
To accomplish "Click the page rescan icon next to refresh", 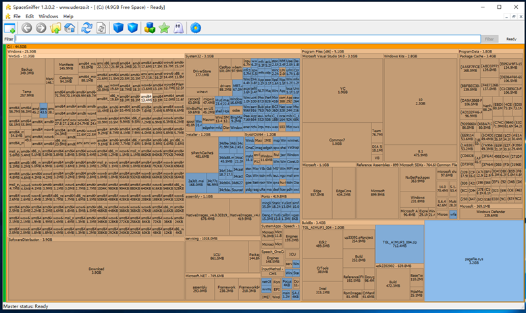I will (101, 28).
